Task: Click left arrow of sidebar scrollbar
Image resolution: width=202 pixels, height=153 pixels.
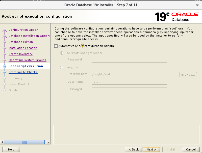Action: [2, 142]
